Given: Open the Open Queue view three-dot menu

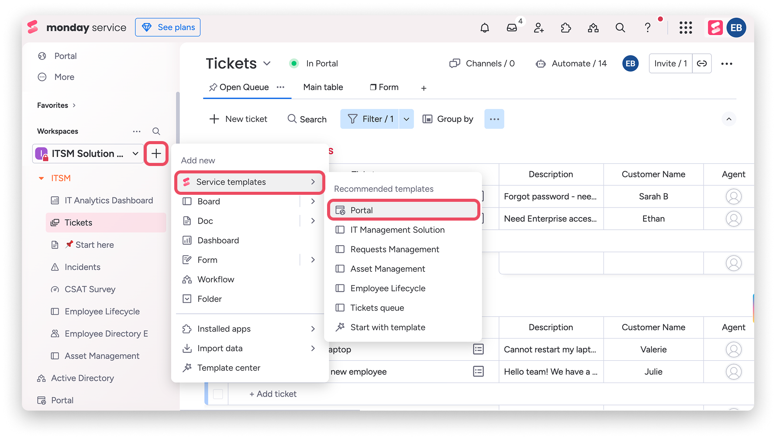Looking at the screenshot, I should coord(280,87).
